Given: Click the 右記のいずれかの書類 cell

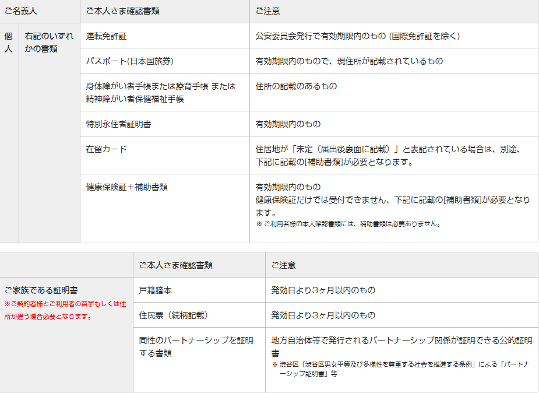Looking at the screenshot, I should 50,43.
